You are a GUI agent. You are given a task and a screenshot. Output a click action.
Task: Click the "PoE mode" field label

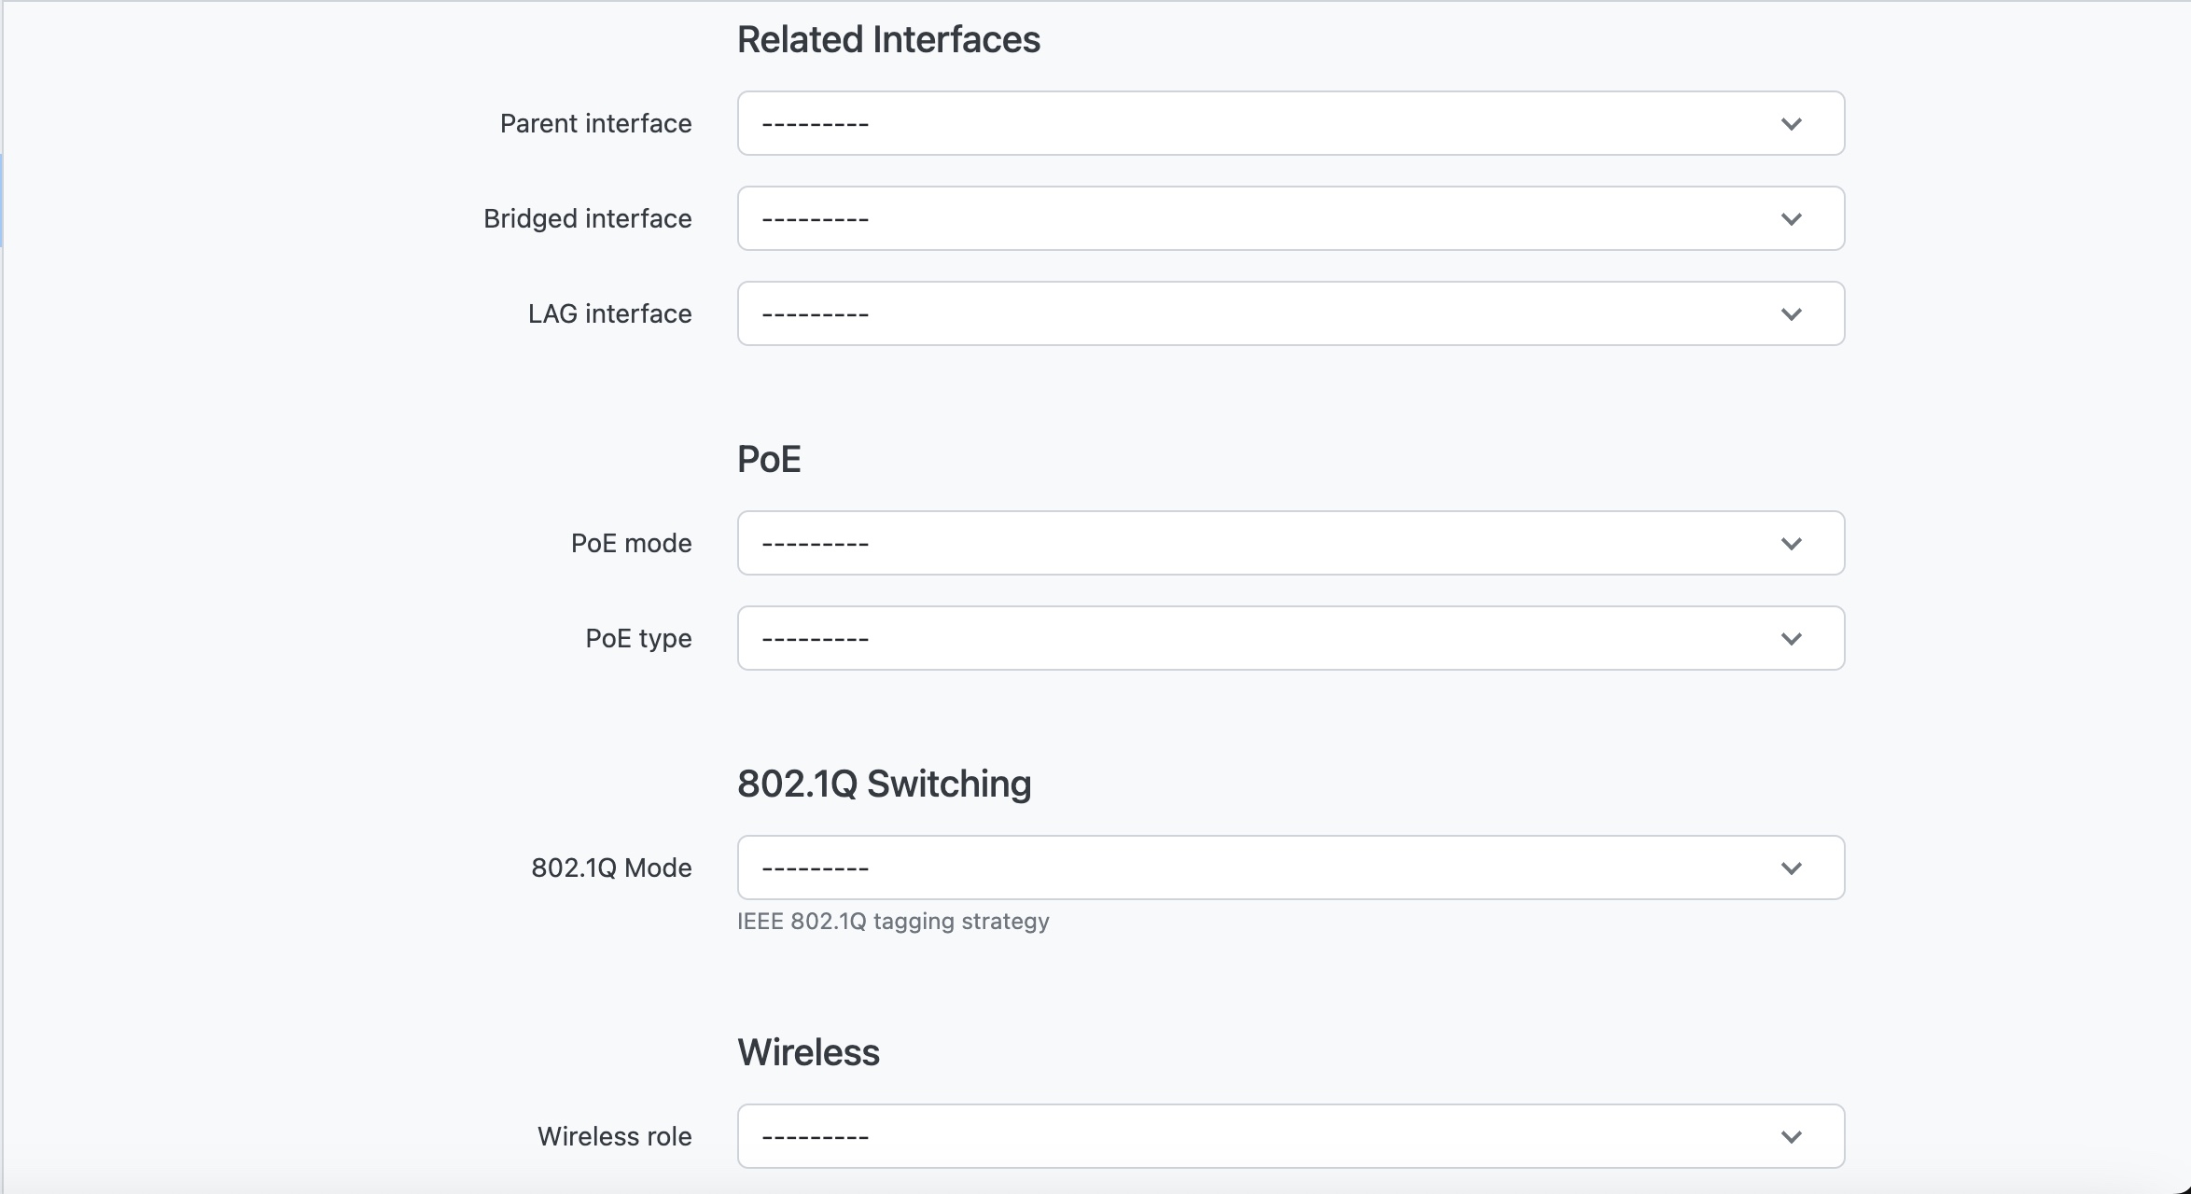(631, 543)
